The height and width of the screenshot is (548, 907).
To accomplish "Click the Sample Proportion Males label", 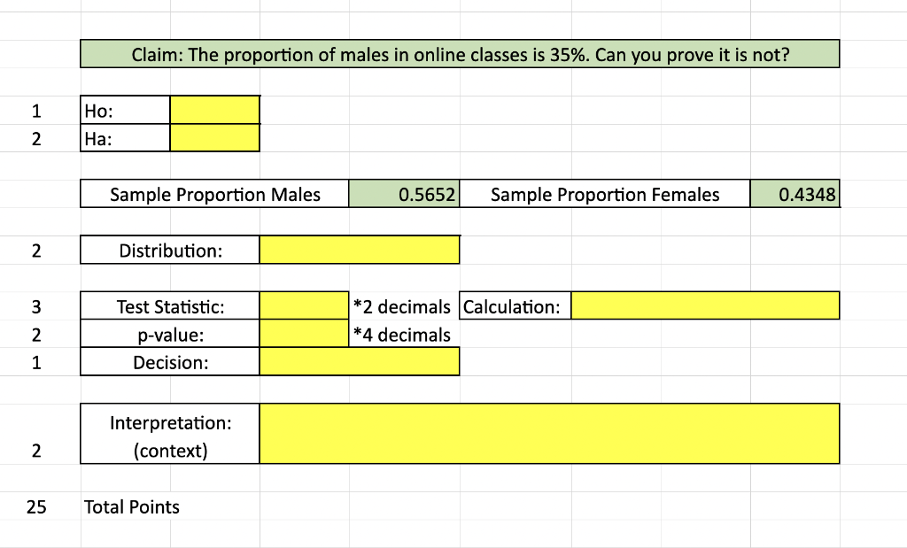I will click(214, 194).
